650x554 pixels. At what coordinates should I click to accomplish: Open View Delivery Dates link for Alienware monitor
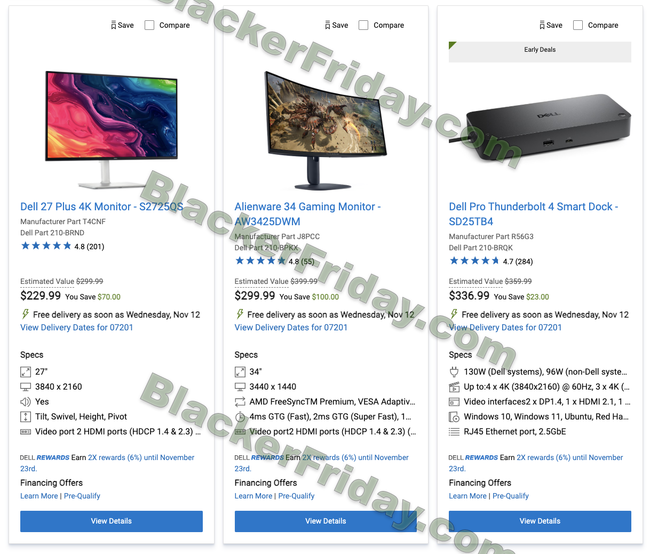point(291,328)
